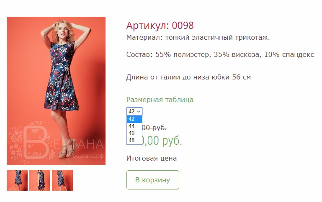This screenshot has width=322, height=202.
Task: Click the Материал description line
Action: (198, 38)
